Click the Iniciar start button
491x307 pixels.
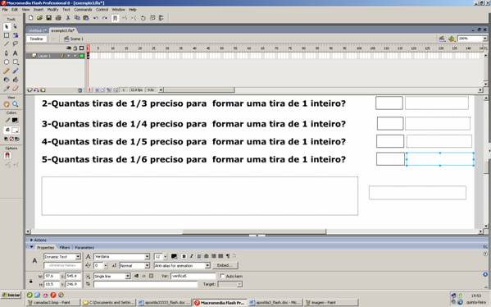pos(11,295)
